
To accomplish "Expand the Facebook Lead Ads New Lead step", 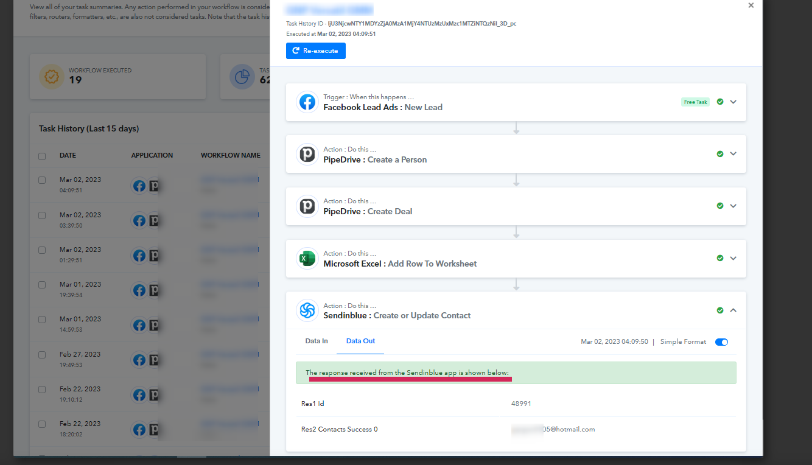I will click(x=733, y=102).
